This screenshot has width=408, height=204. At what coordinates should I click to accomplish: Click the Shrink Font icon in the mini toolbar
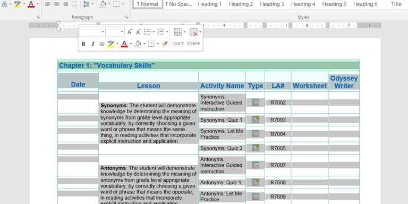tap(138, 32)
